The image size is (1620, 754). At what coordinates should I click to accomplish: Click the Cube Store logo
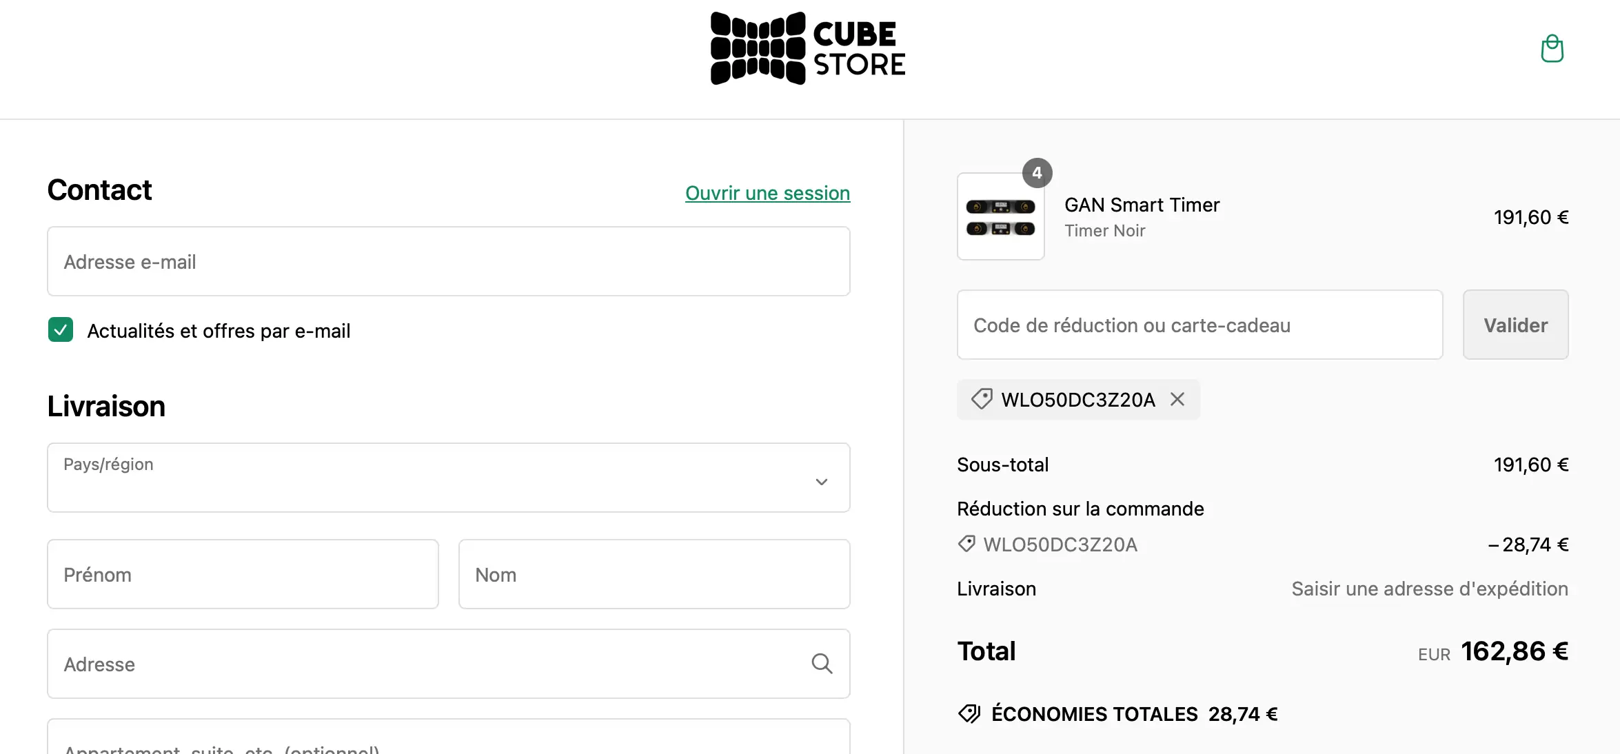point(808,49)
